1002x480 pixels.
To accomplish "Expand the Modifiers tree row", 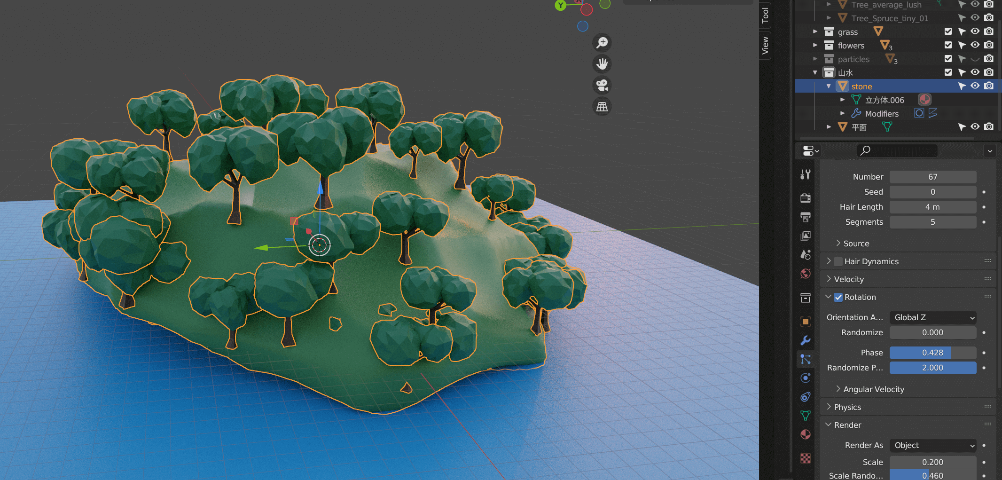I will click(x=843, y=113).
